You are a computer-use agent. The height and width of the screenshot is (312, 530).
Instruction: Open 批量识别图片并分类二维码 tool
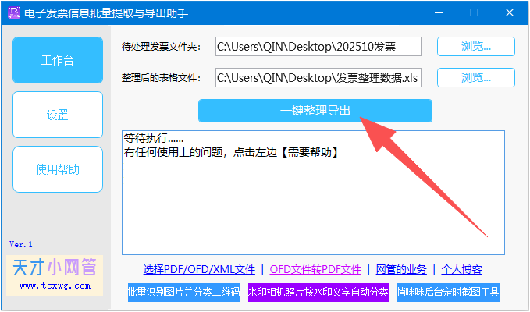(x=184, y=292)
